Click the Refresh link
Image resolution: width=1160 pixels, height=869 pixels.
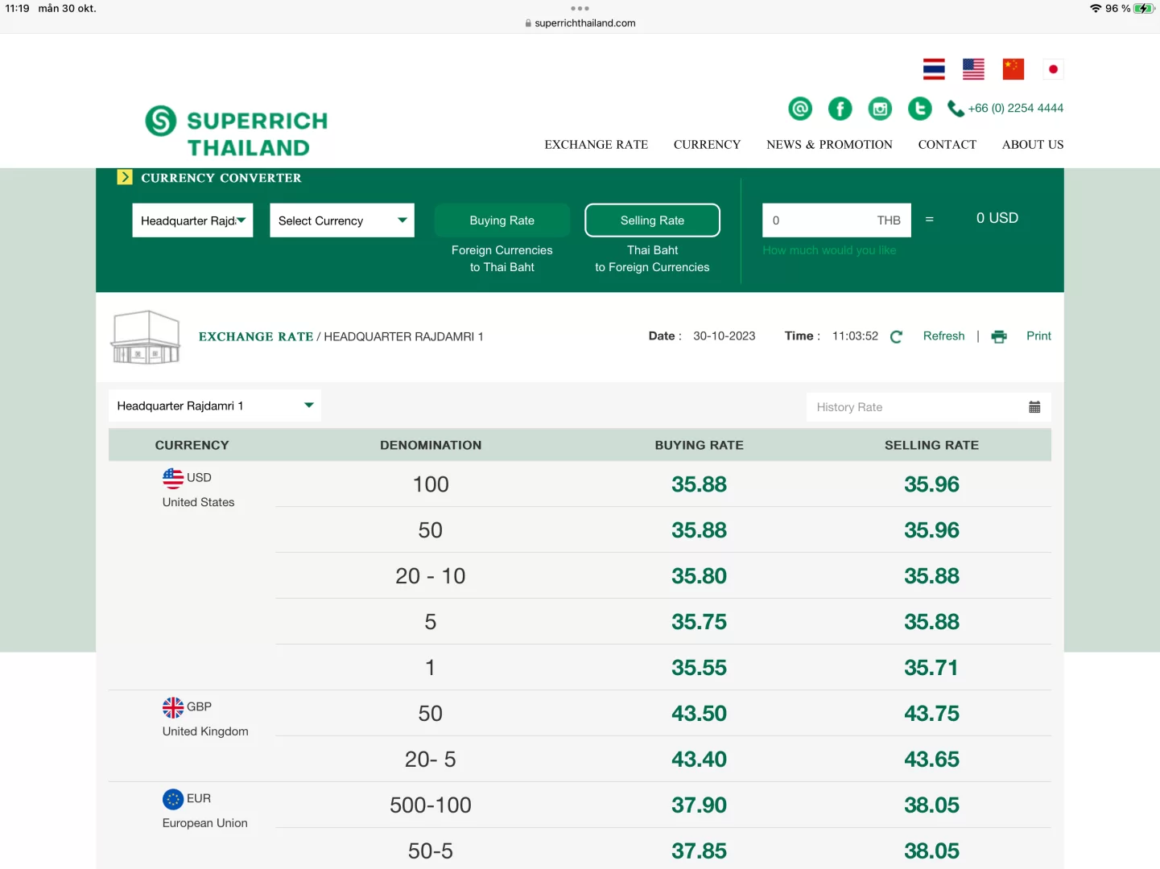943,336
